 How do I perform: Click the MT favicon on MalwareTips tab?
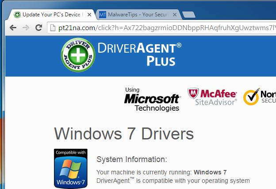103,15
